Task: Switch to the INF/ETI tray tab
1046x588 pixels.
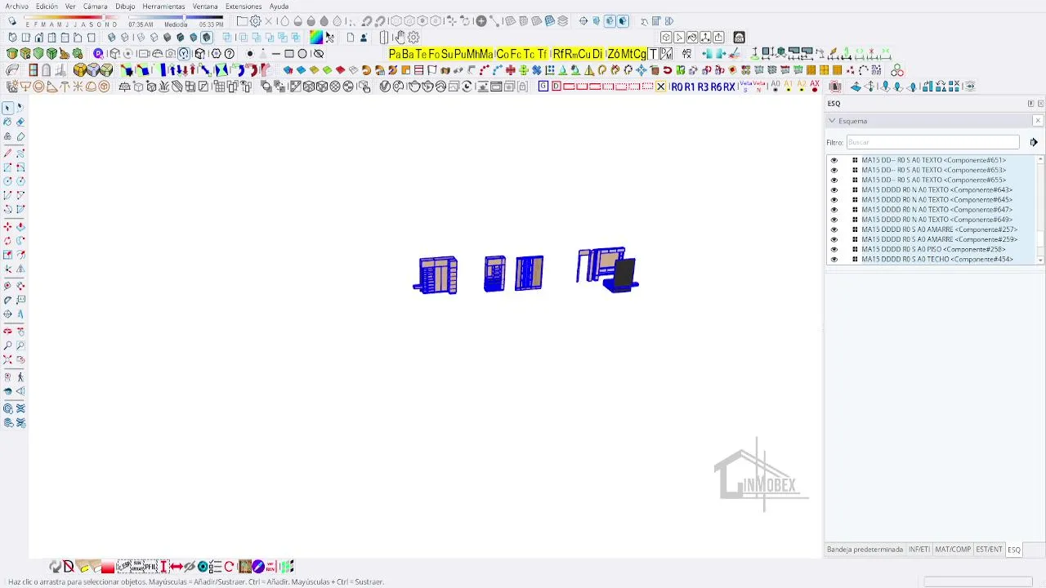Action: click(919, 550)
